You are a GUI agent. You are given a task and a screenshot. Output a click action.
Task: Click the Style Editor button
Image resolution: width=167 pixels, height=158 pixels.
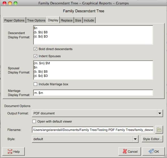coord(152,139)
